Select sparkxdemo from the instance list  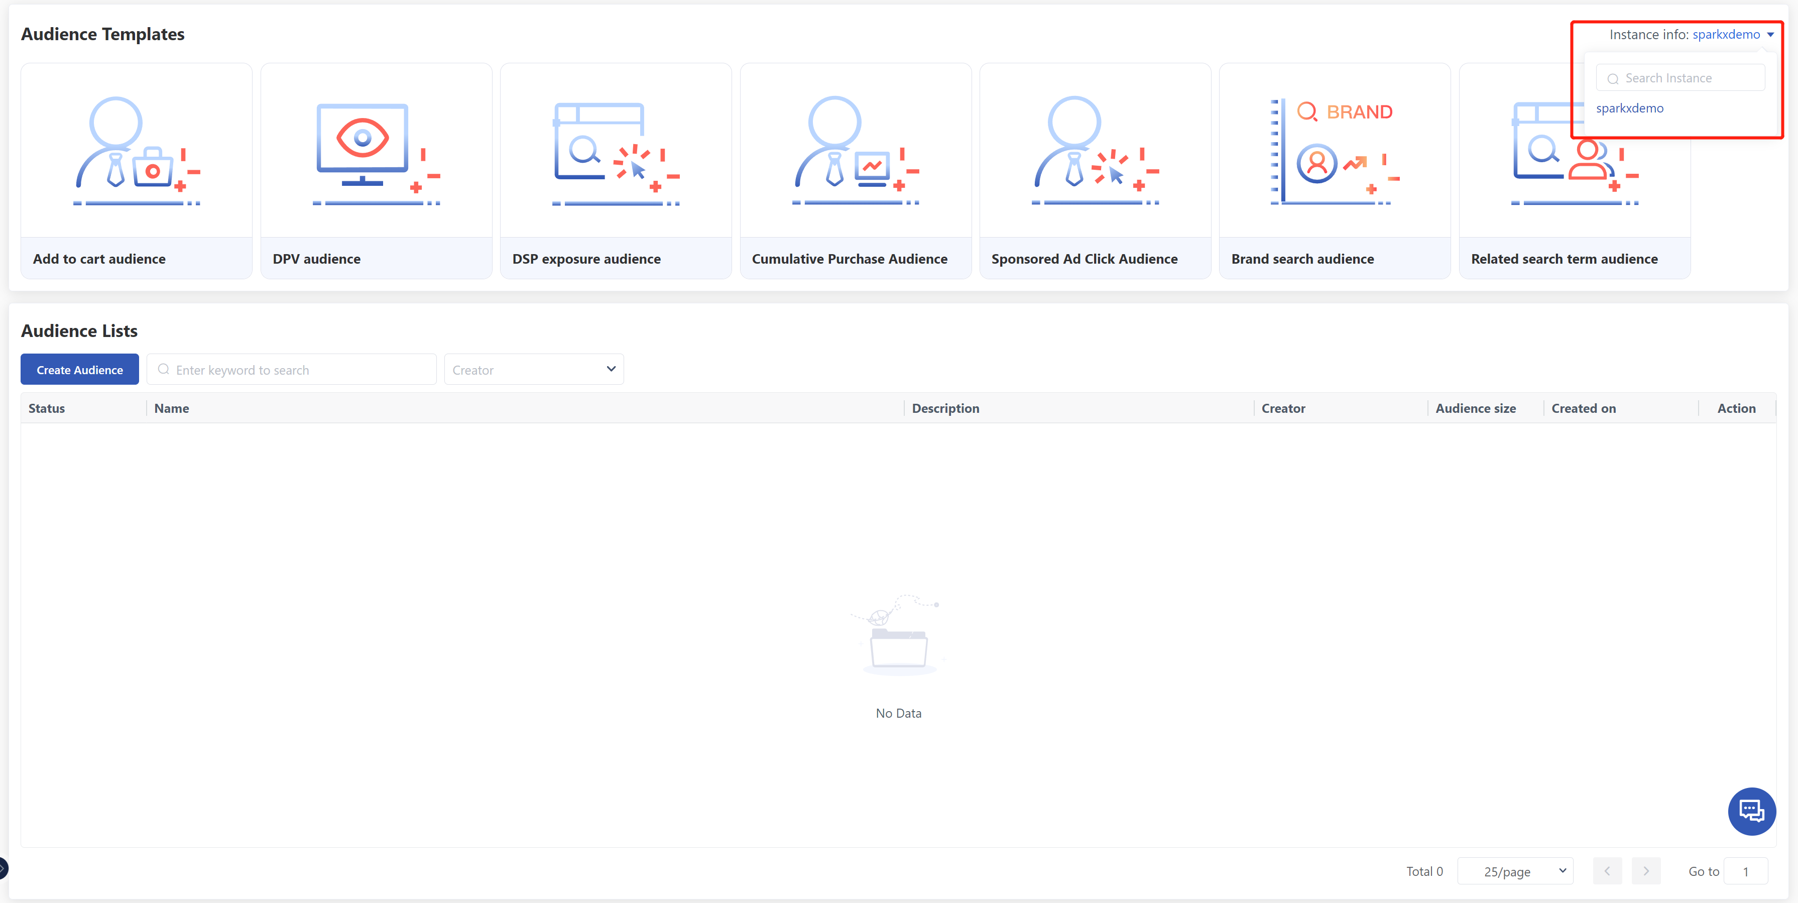(1629, 108)
